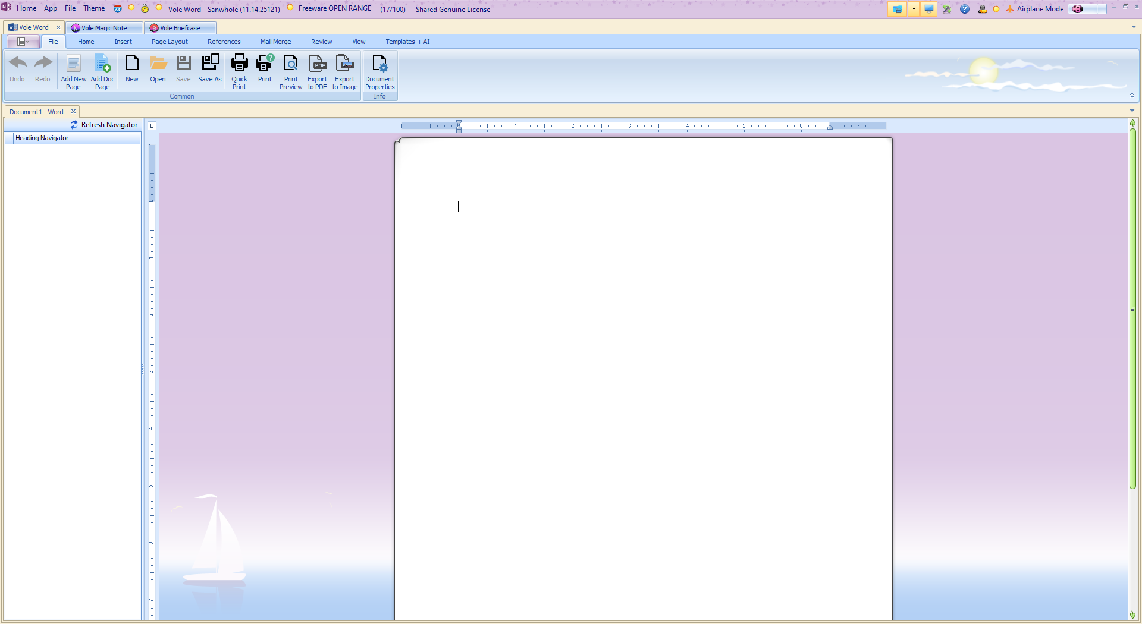Click the Open folder icon
1142x624 pixels.
point(158,64)
